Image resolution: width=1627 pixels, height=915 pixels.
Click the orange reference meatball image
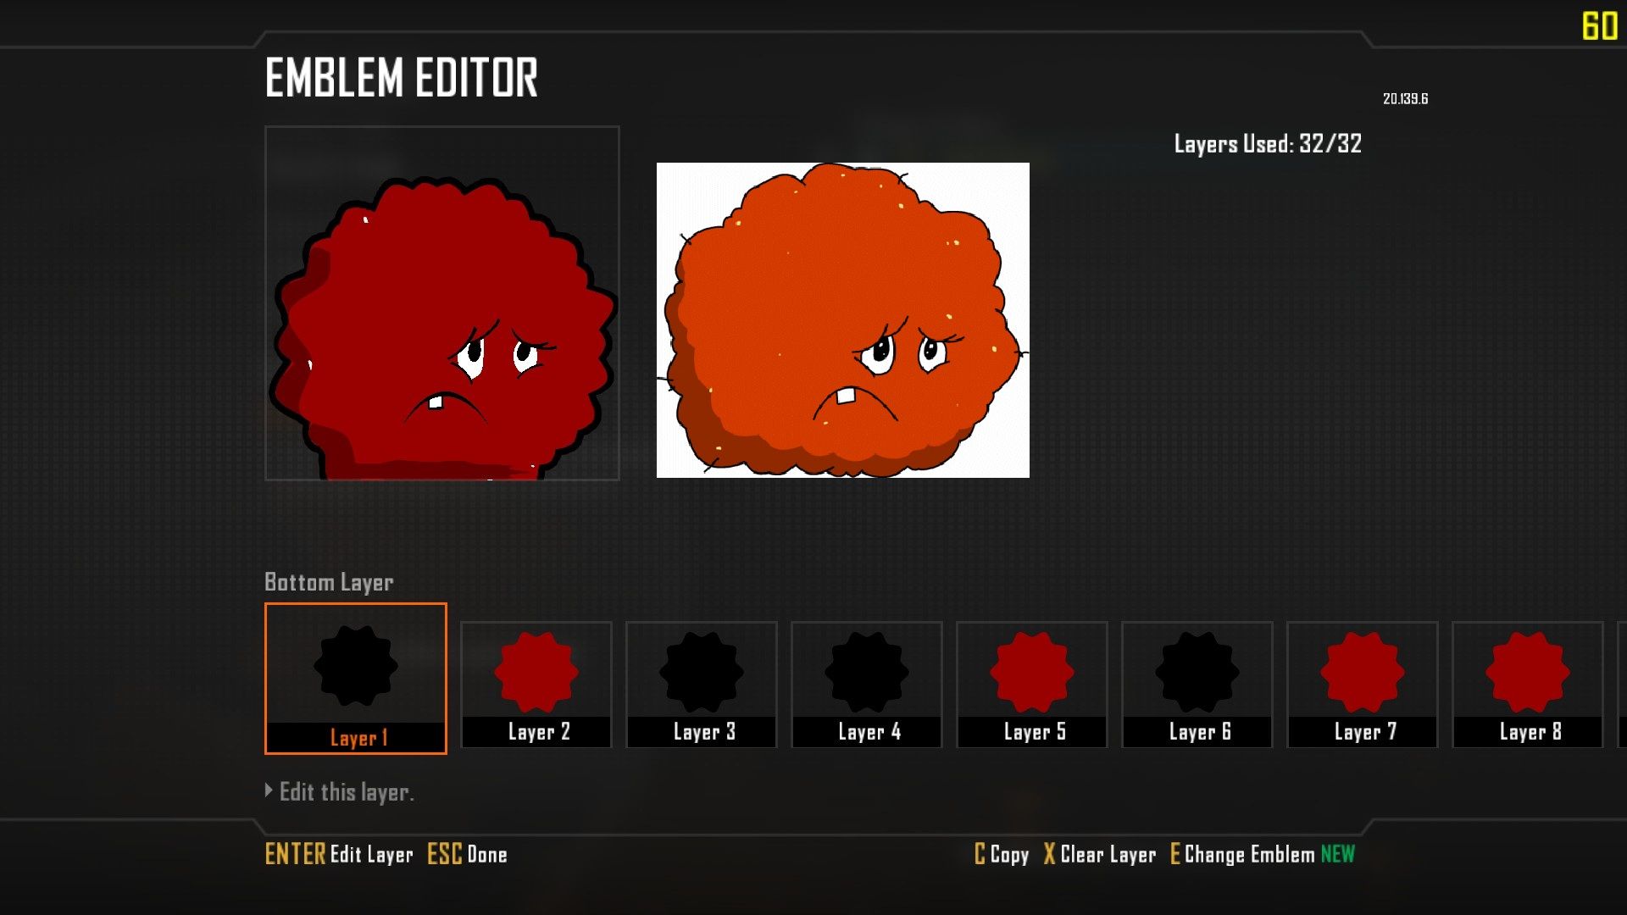[x=843, y=320]
